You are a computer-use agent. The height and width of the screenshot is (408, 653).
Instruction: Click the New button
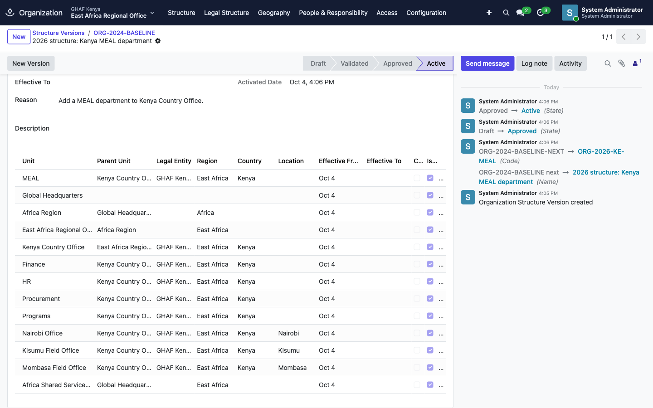point(19,37)
